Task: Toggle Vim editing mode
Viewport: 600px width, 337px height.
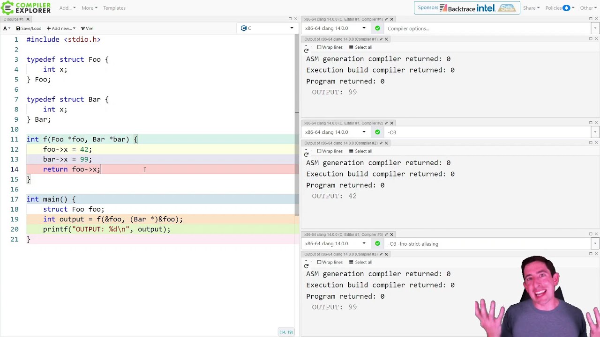Action: pyautogui.click(x=87, y=29)
